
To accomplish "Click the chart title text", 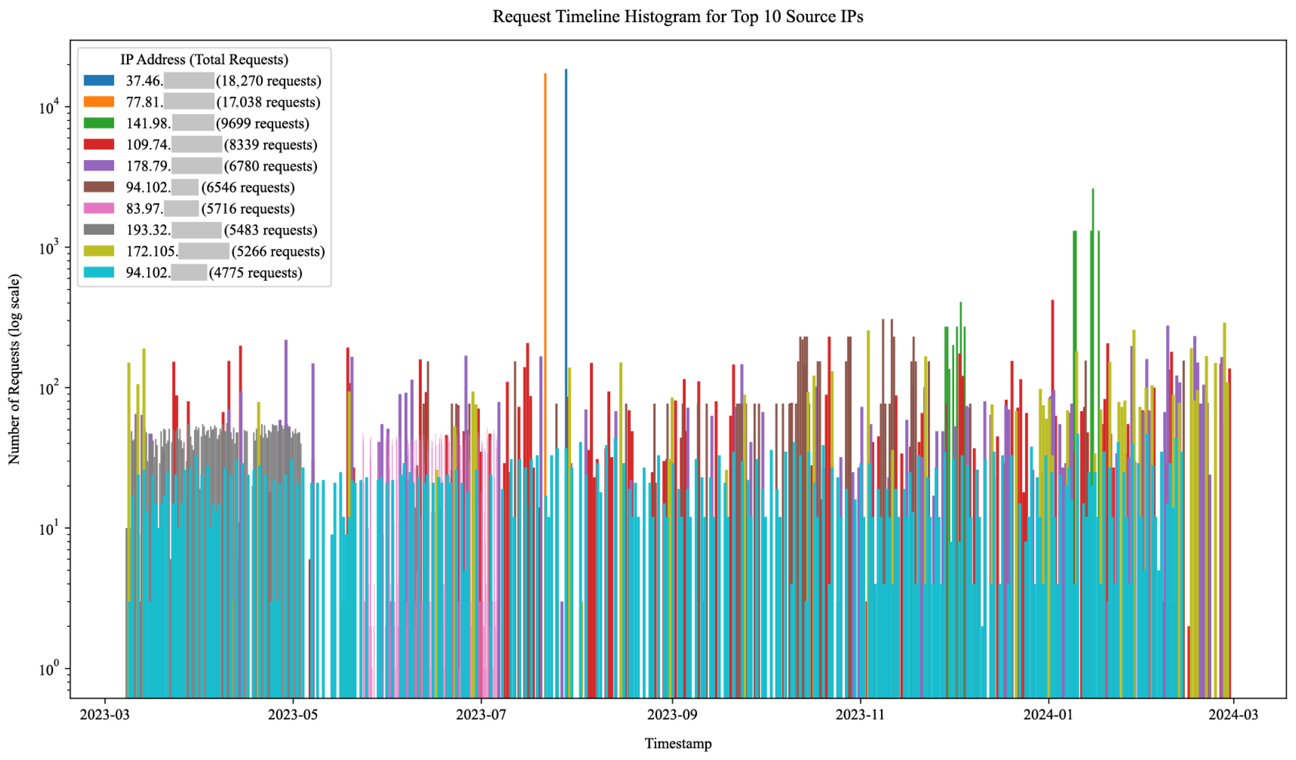I will click(x=678, y=17).
